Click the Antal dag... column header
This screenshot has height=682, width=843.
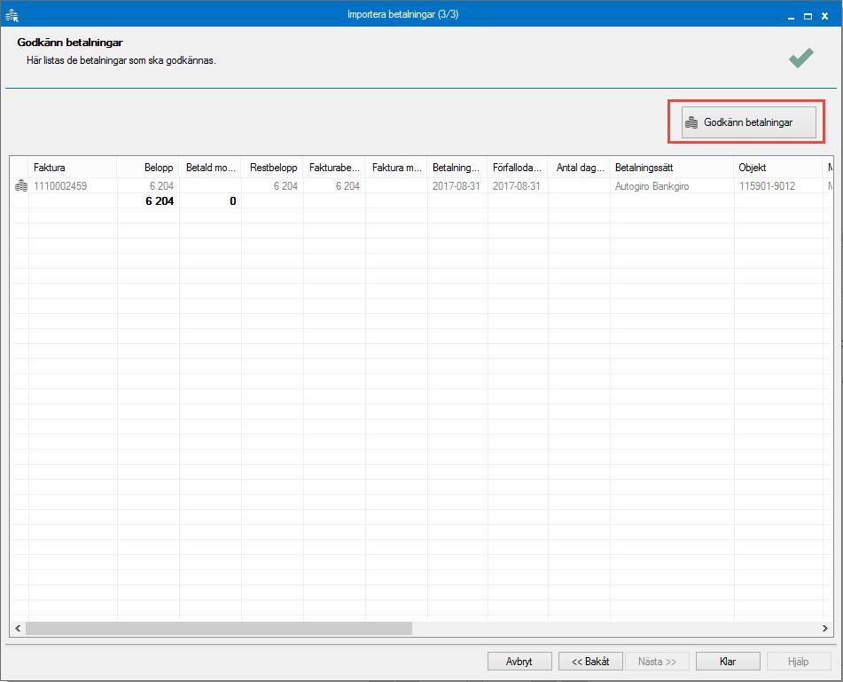[579, 168]
